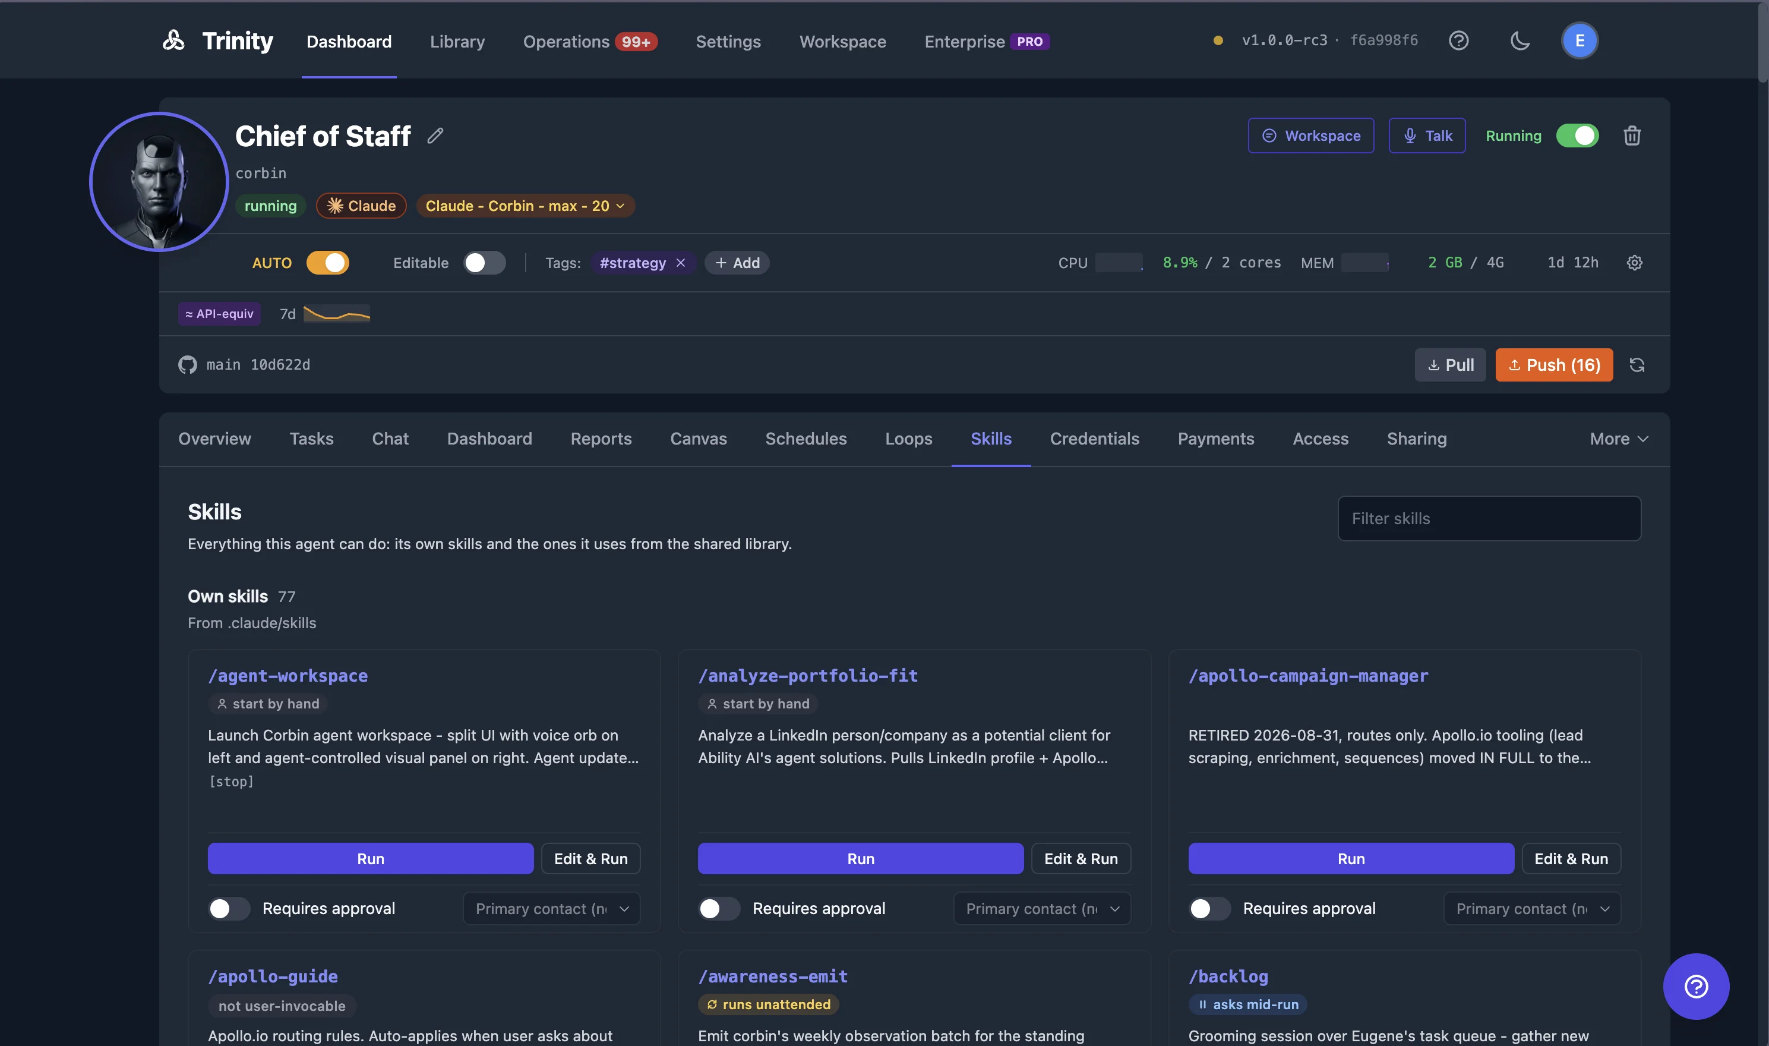
Task: Click the Trinity logo icon
Action: 173,40
